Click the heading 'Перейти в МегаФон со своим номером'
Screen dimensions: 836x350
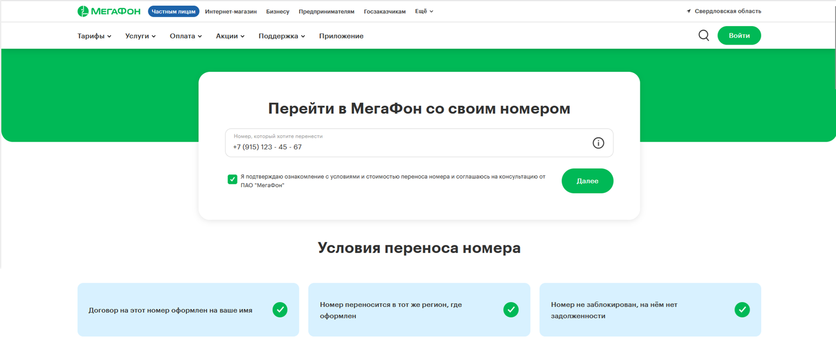tap(419, 108)
